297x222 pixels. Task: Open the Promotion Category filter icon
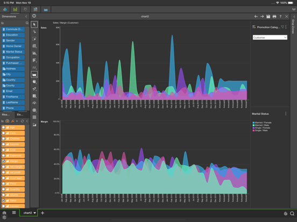pos(282,27)
